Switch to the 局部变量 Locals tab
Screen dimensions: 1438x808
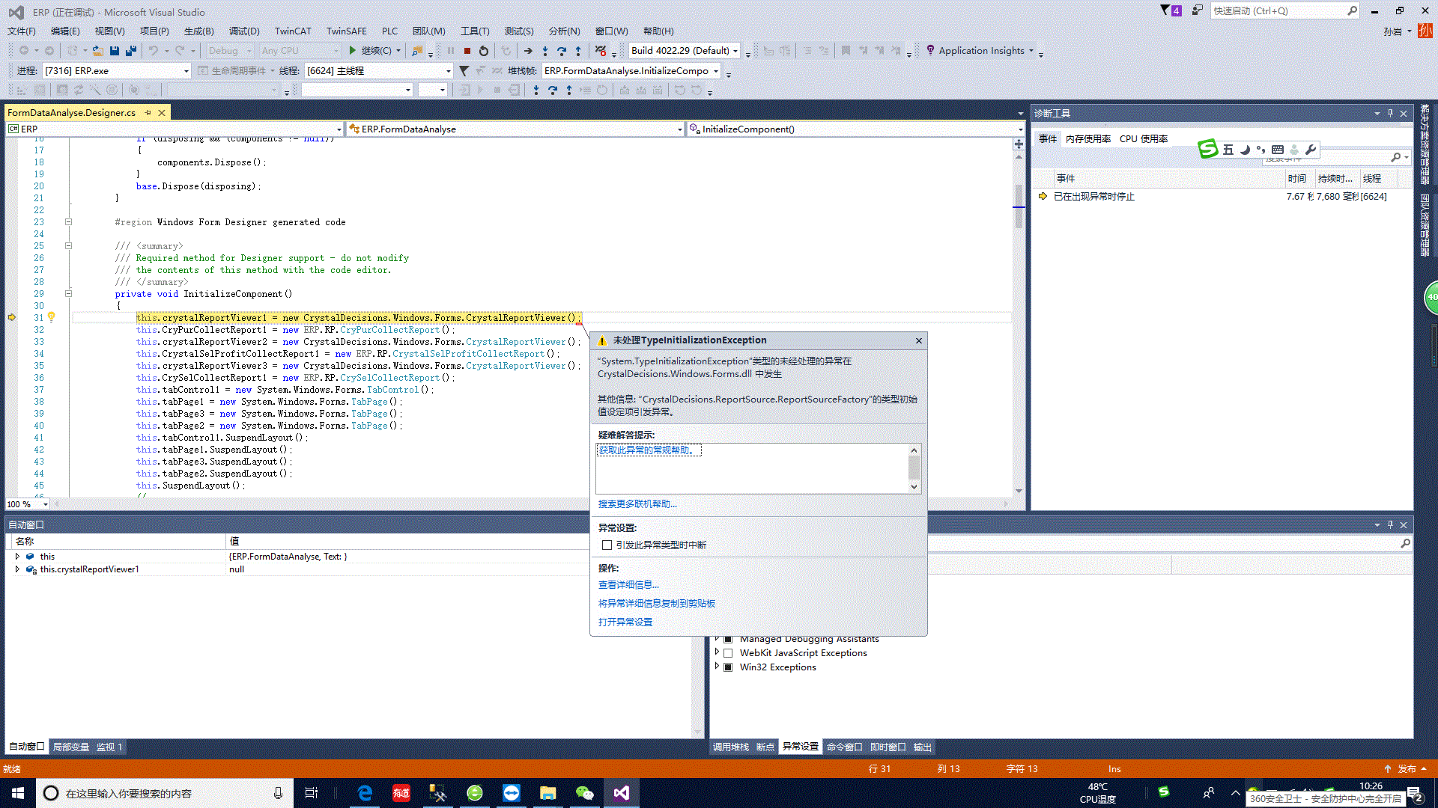[70, 747]
